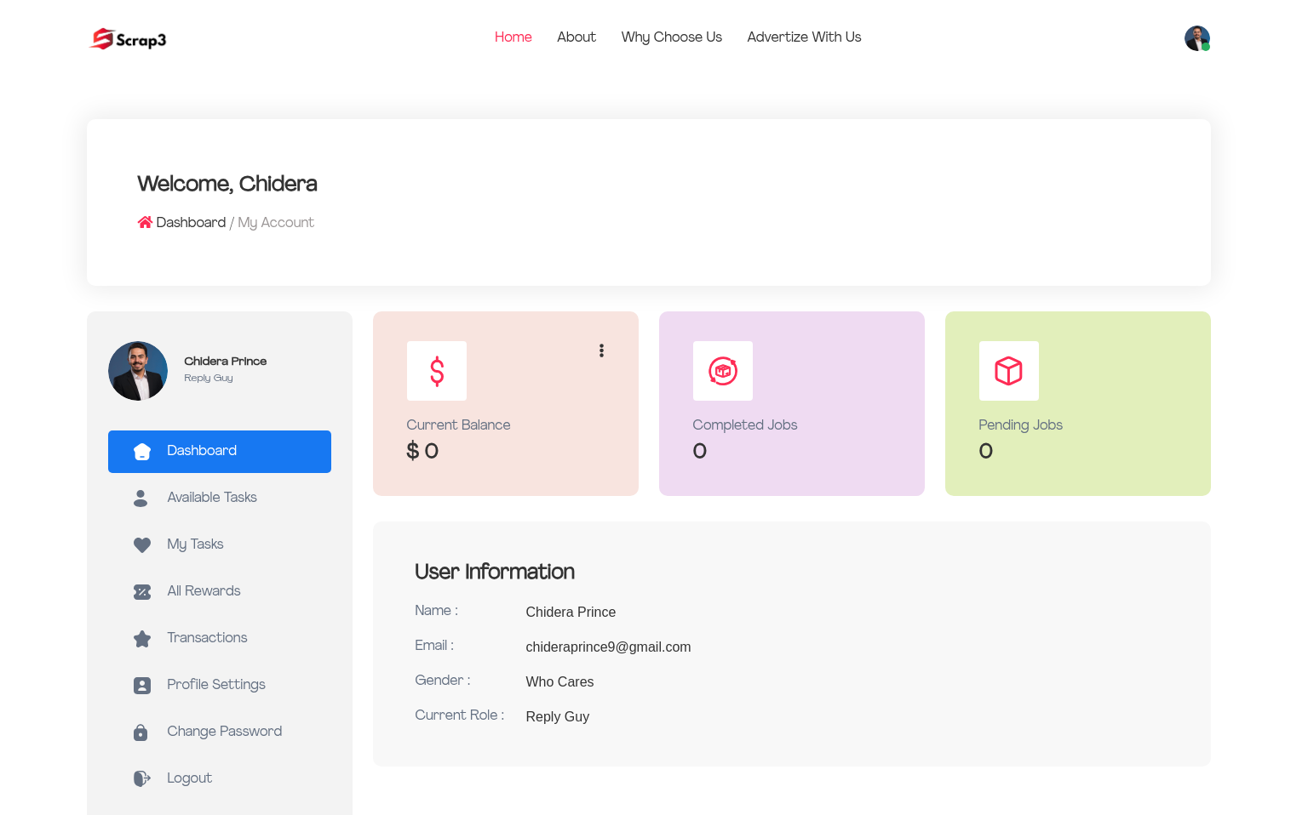Image resolution: width=1308 pixels, height=815 pixels.
Task: Click the home icon in breadcrumb
Action: click(145, 222)
